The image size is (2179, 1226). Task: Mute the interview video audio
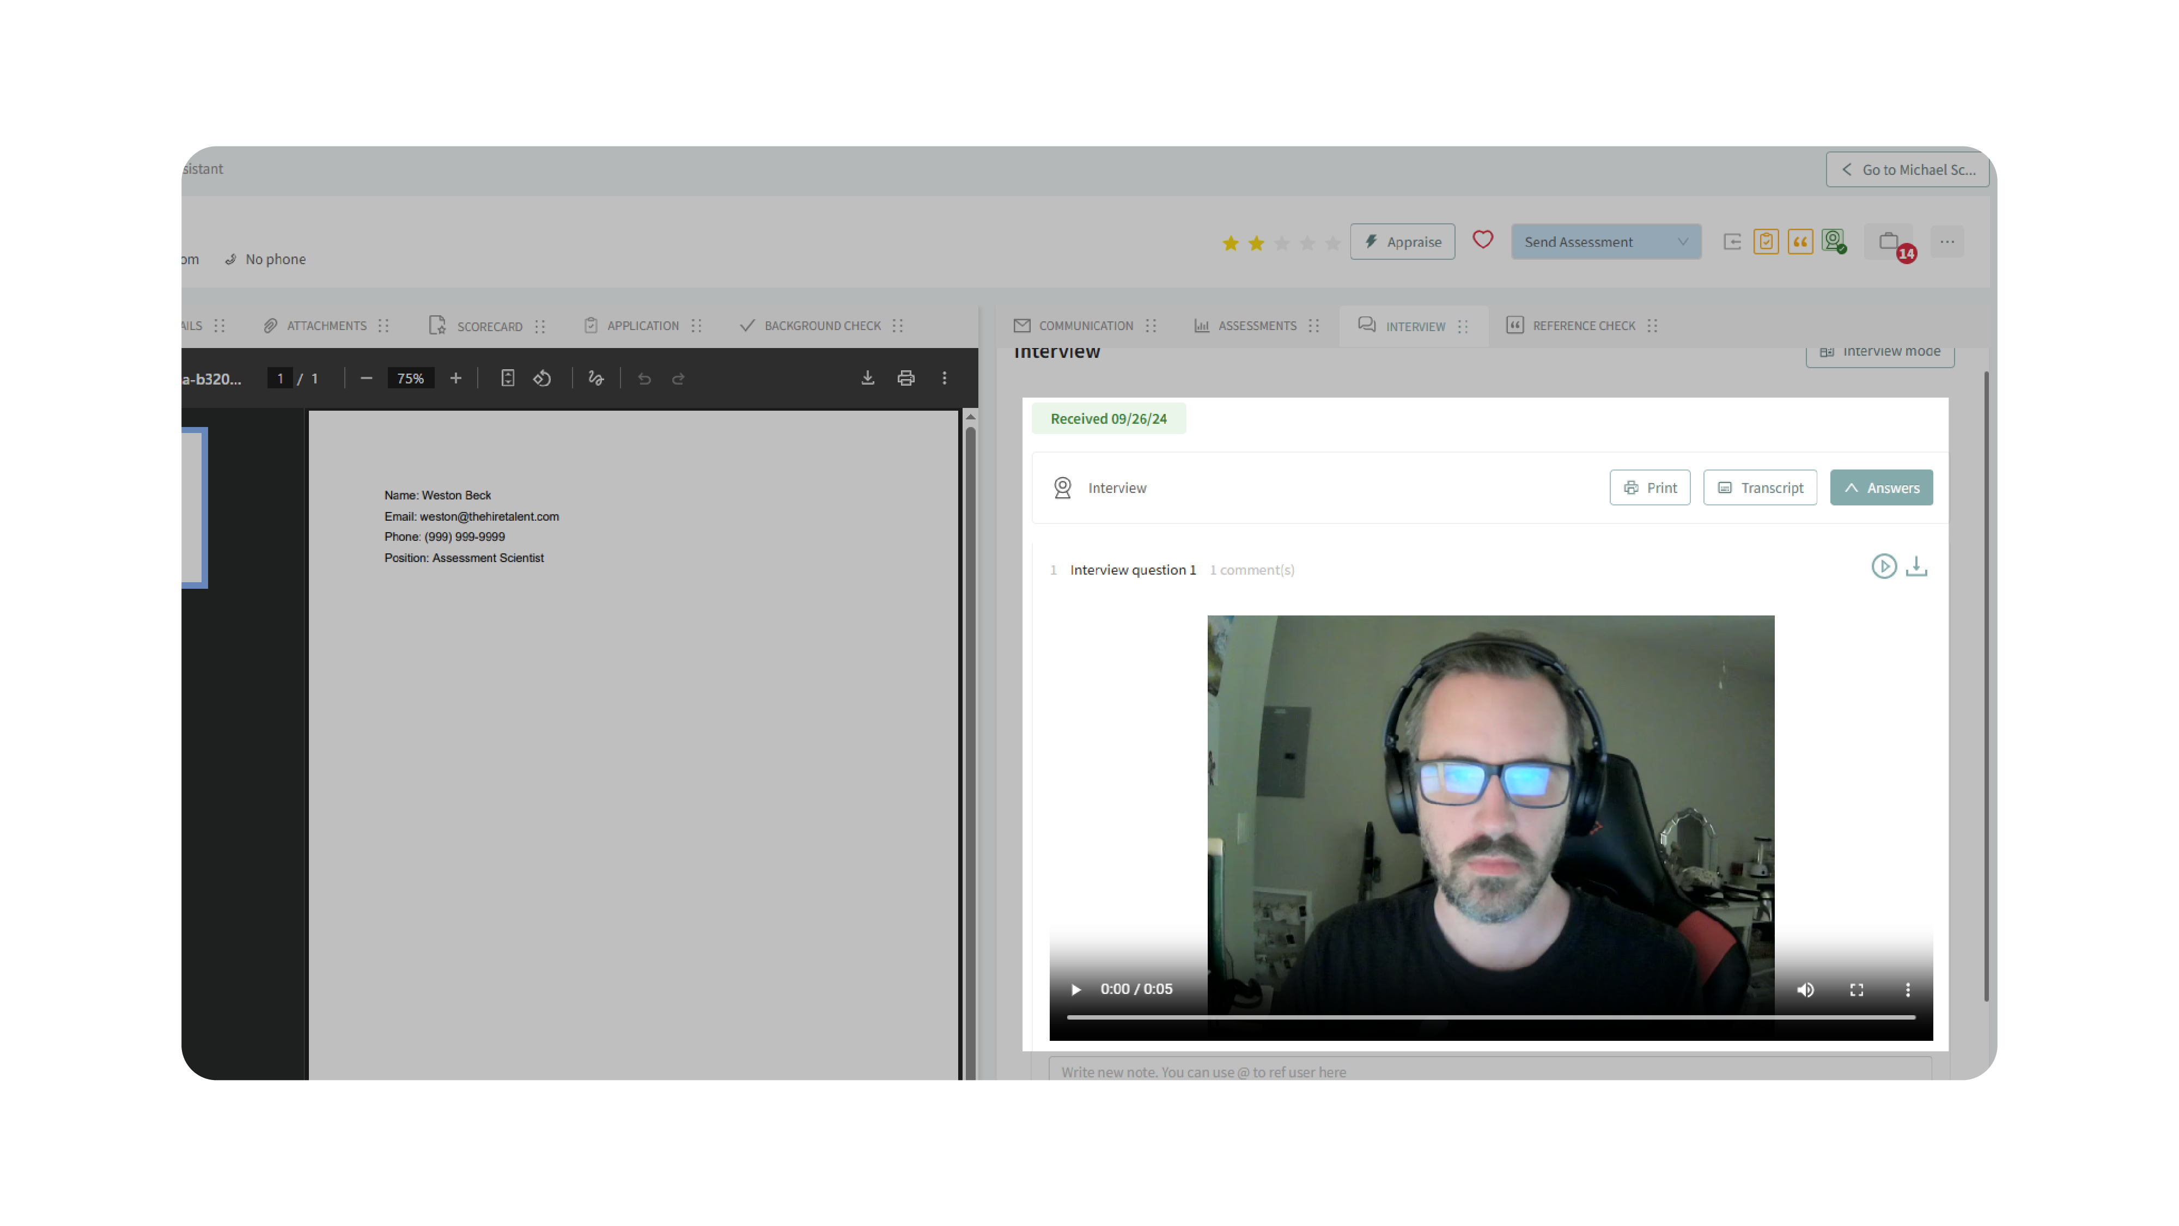[1805, 989]
